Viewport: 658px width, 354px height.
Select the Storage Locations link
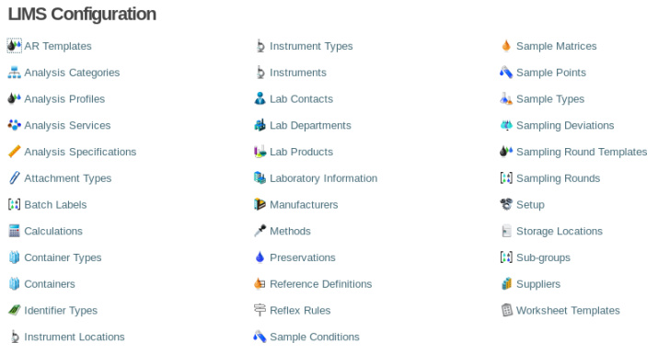(560, 231)
